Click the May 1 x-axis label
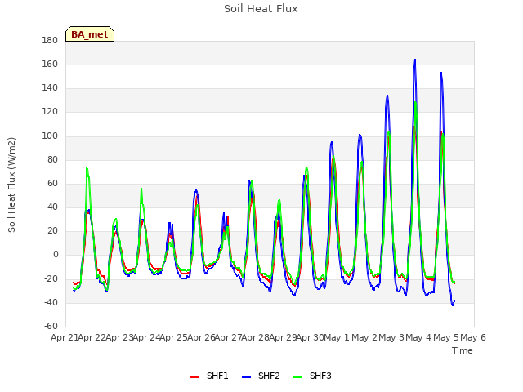The image size is (523, 392). pyautogui.click(x=337, y=337)
